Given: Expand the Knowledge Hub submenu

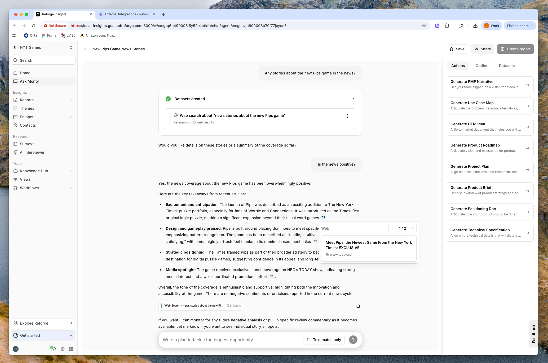Looking at the screenshot, I should [71, 171].
